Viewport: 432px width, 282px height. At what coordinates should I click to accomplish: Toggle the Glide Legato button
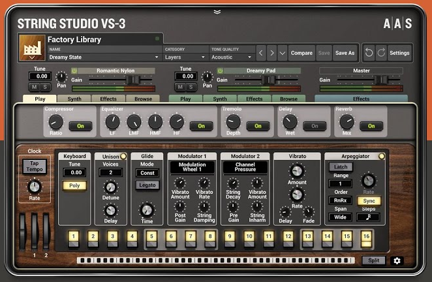pos(147,185)
